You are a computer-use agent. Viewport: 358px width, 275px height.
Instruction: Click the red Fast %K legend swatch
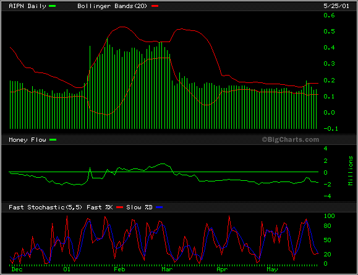[x=119, y=207]
